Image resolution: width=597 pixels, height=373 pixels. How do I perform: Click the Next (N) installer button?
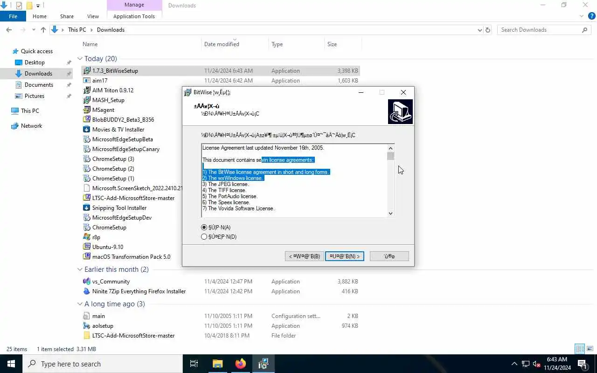(x=345, y=256)
